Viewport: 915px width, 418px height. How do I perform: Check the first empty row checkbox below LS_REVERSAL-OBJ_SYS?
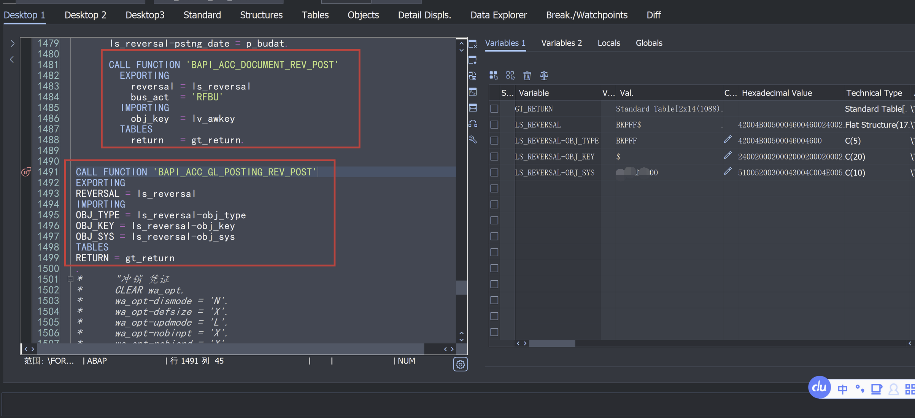tap(494, 189)
